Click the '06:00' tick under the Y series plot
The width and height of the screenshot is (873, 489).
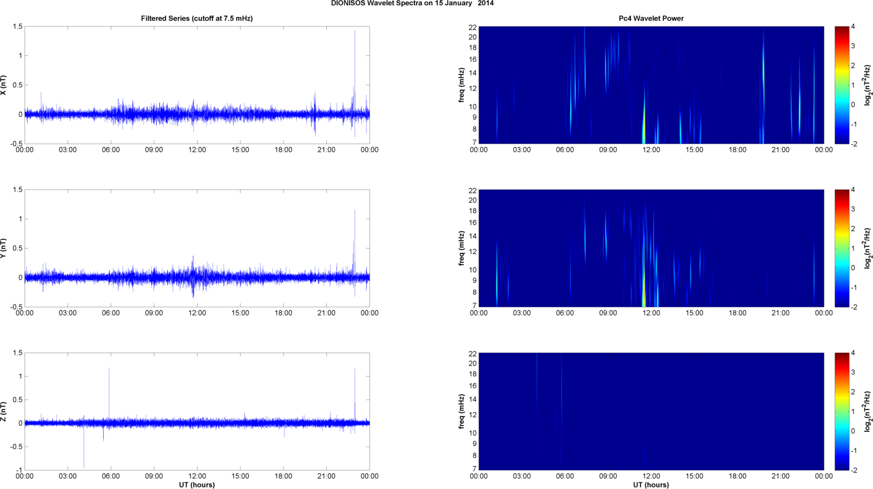pos(110,313)
